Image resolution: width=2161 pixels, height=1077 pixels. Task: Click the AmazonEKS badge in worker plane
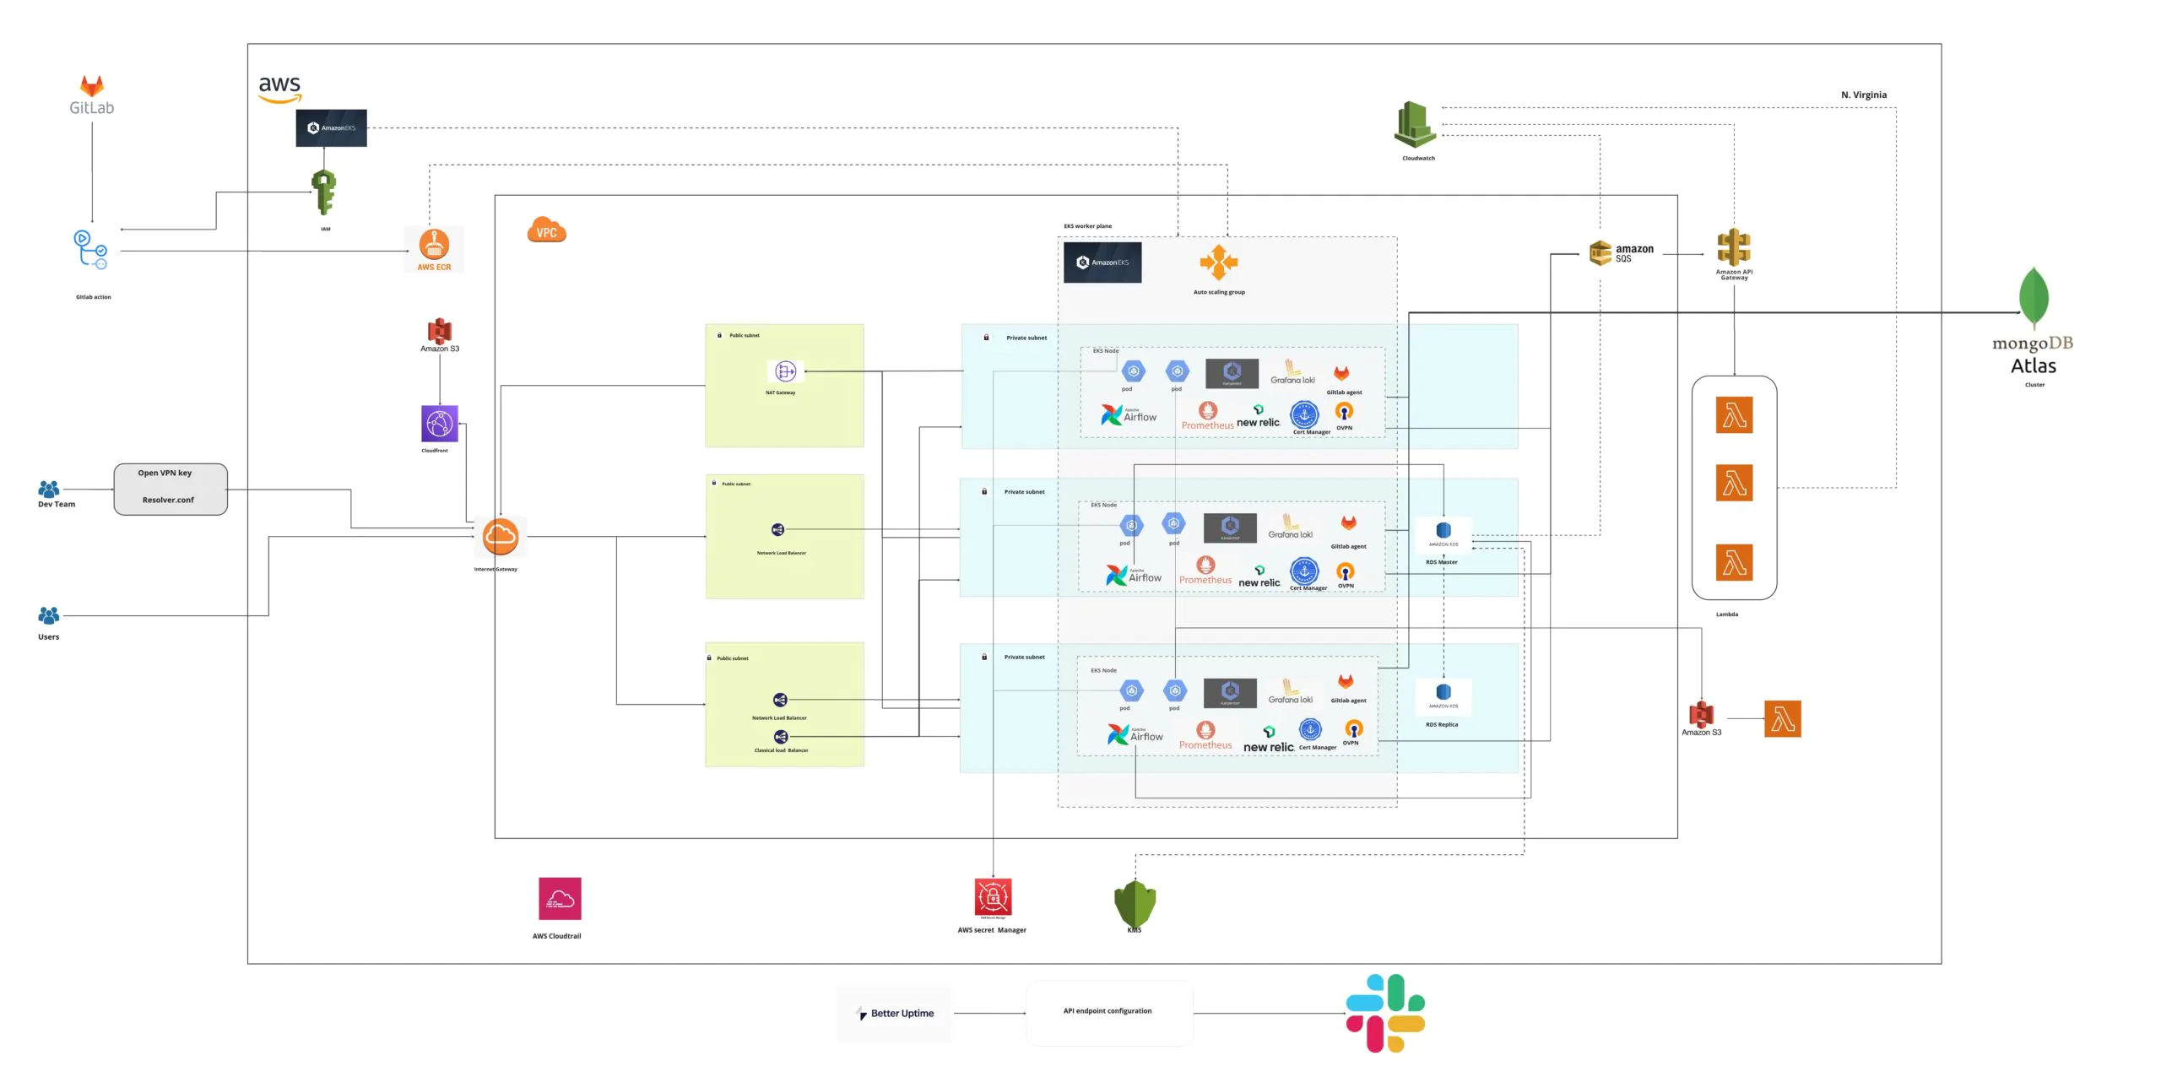[x=1102, y=262]
